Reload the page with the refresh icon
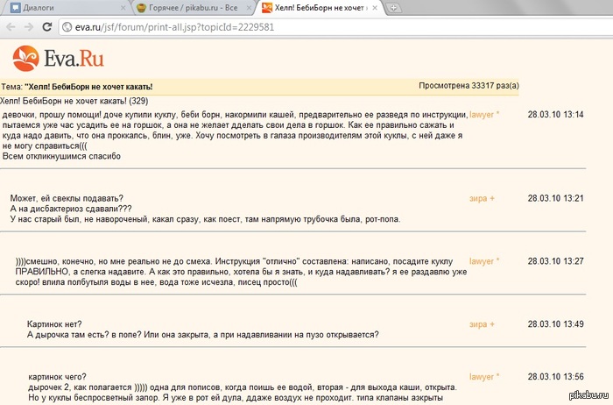 click(47, 26)
